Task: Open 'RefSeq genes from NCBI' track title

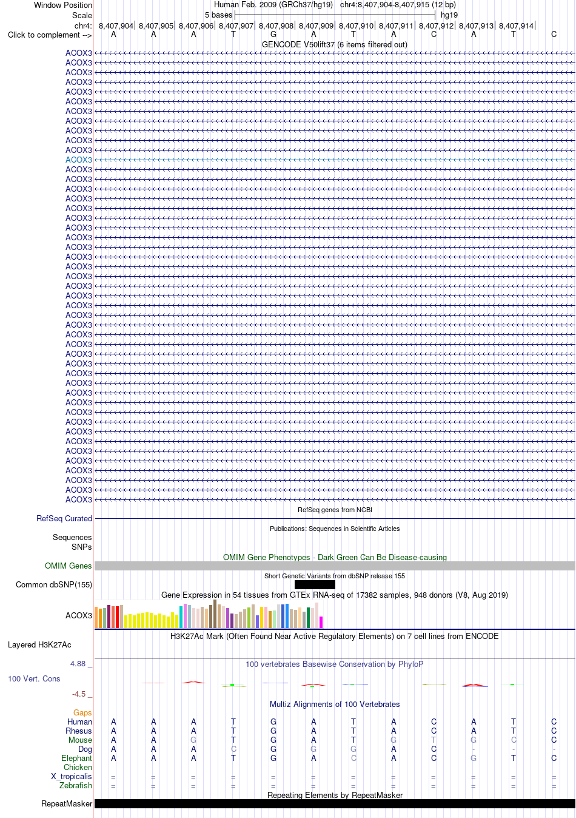Action: pos(335,510)
